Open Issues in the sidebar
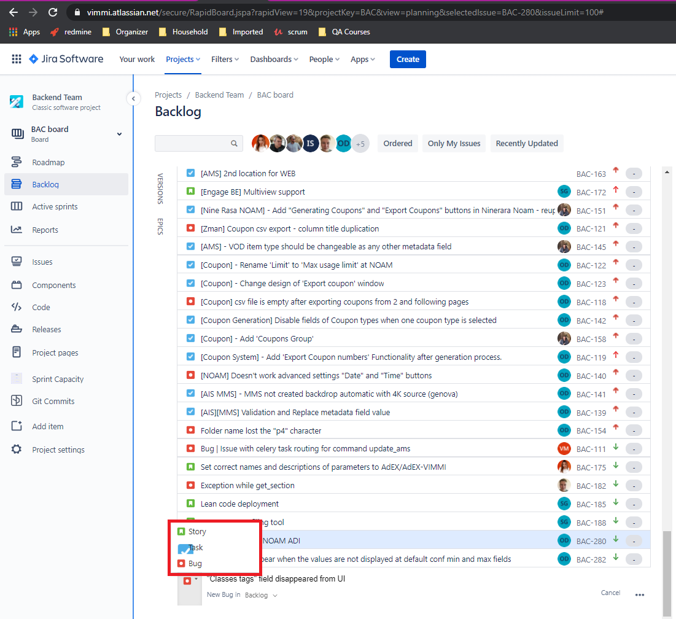 tap(42, 262)
